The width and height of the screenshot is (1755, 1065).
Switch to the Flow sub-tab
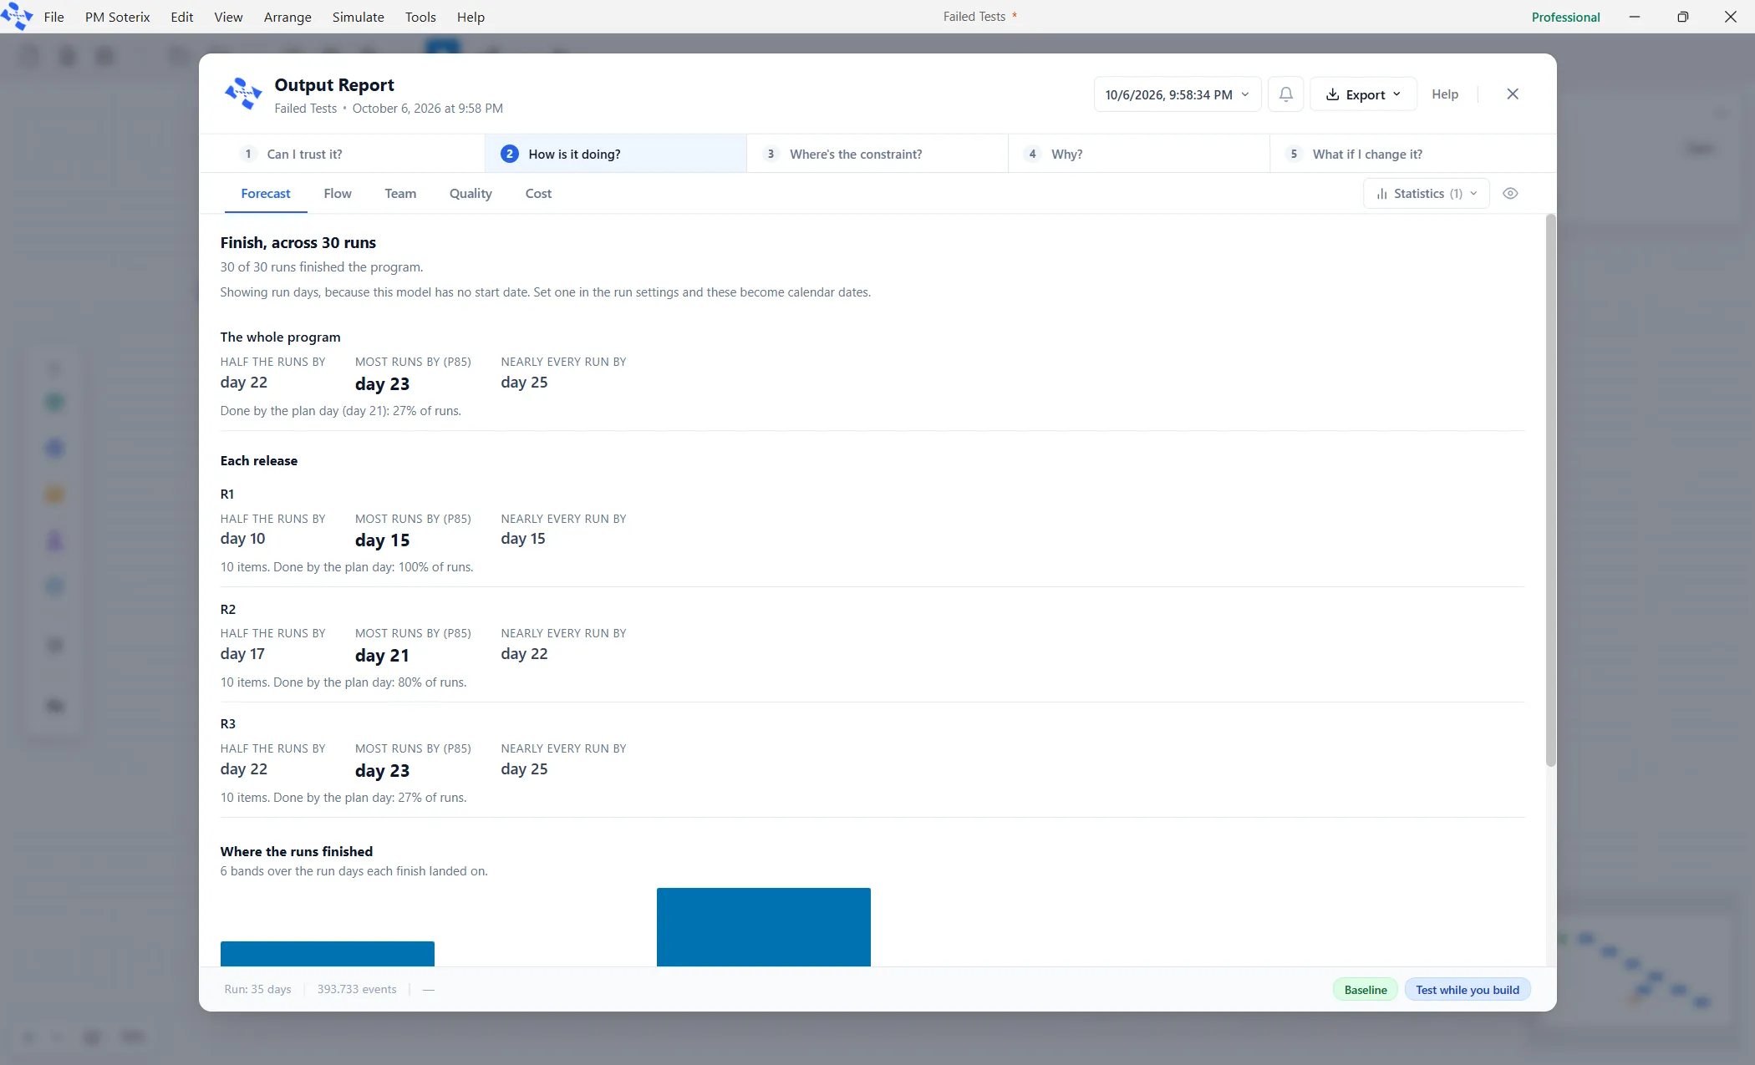pyautogui.click(x=338, y=194)
